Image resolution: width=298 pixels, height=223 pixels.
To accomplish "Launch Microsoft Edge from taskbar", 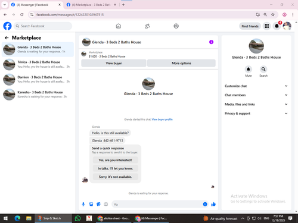I will coord(17,218).
